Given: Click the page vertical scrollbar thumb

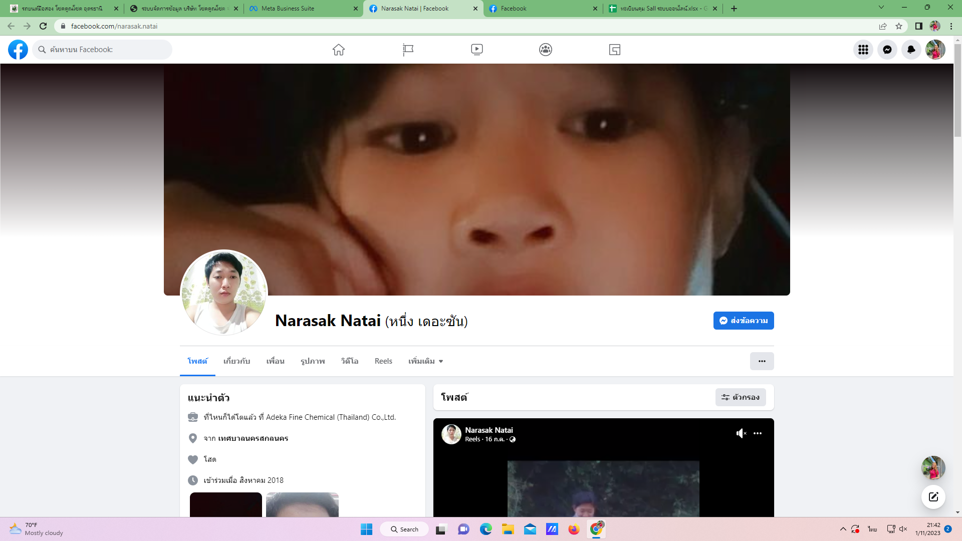Looking at the screenshot, I should [957, 90].
